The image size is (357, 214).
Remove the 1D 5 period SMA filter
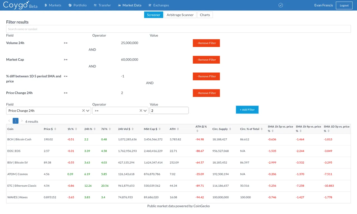206,76
